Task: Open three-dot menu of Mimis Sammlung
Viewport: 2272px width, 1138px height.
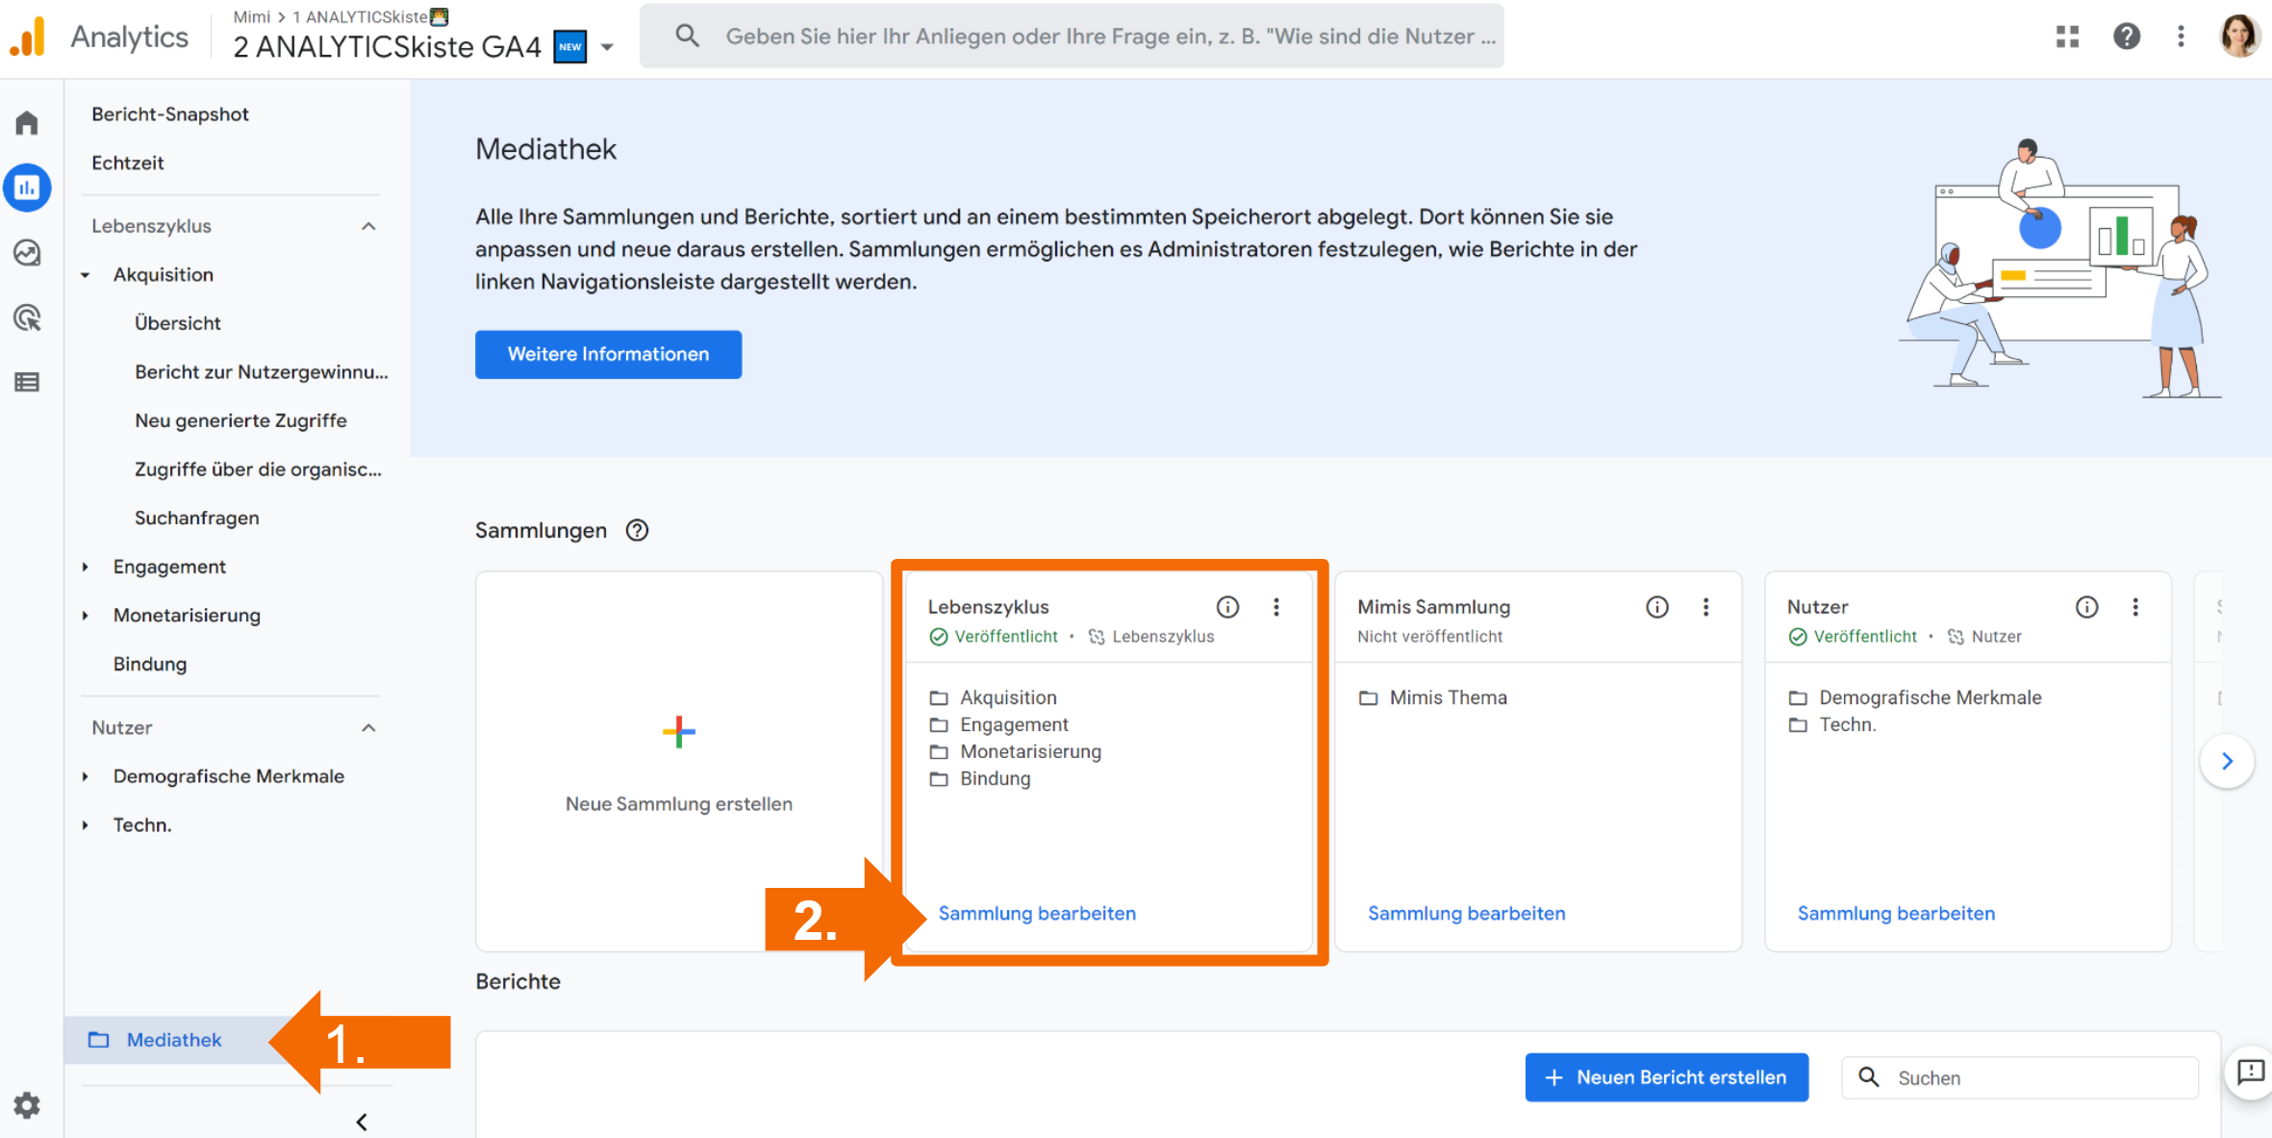Action: pyautogui.click(x=1705, y=607)
